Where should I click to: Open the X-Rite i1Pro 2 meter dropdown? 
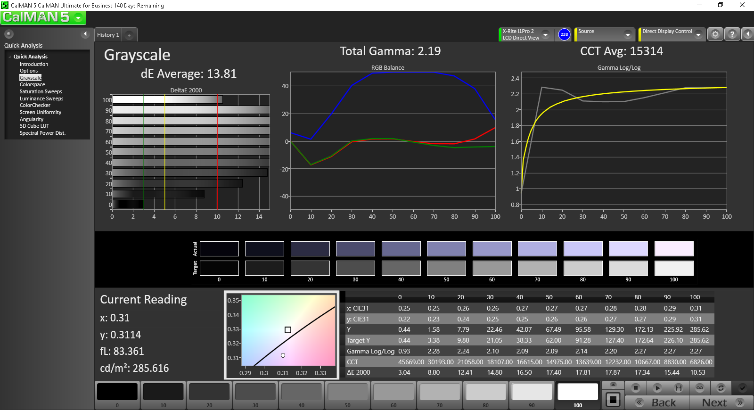(x=545, y=35)
